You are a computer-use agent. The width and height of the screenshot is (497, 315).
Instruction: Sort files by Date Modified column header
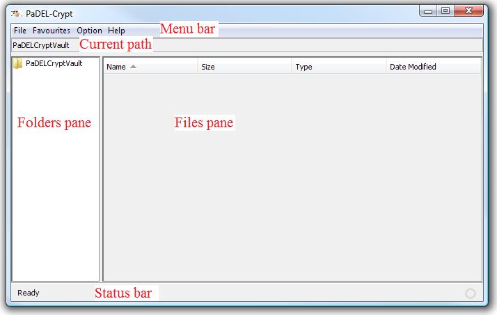(413, 67)
